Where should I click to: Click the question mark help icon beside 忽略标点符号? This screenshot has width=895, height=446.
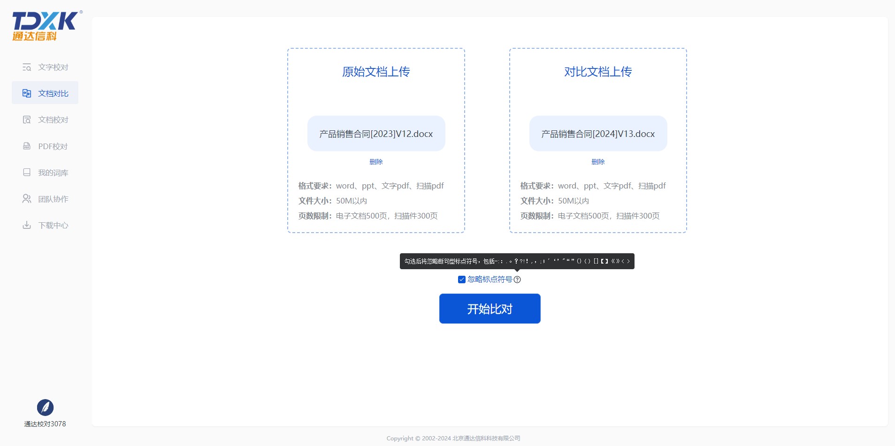pos(517,280)
